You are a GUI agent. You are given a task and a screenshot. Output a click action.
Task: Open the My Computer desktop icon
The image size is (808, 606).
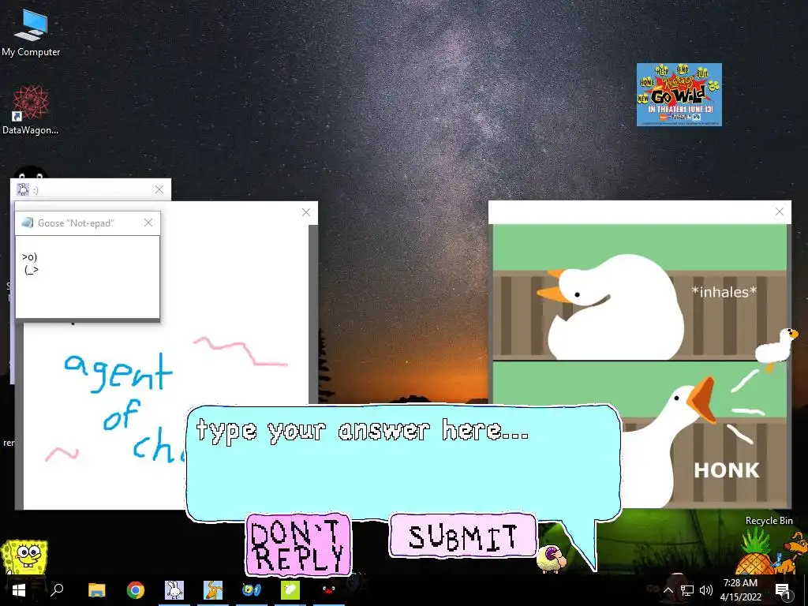(x=31, y=32)
